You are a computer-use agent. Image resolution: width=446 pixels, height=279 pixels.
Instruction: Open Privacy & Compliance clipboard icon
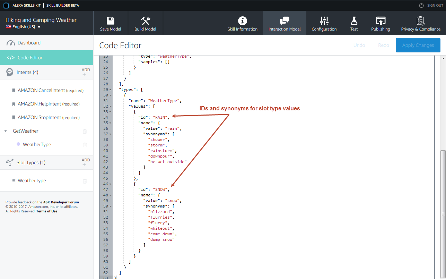421,20
